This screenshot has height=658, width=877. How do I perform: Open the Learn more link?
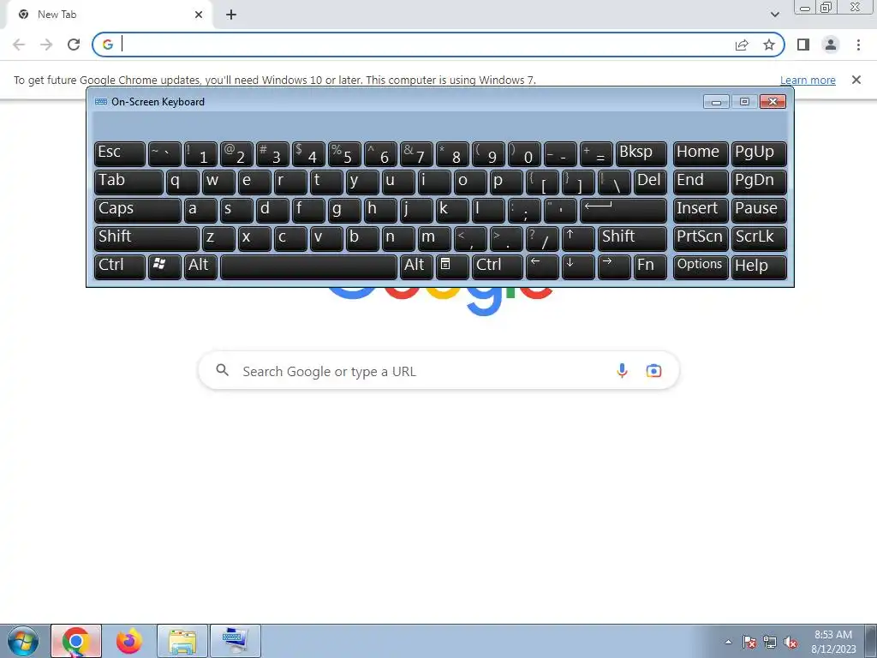click(x=808, y=80)
